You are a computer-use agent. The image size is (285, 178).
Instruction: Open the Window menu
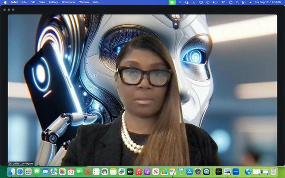tap(84, 2)
